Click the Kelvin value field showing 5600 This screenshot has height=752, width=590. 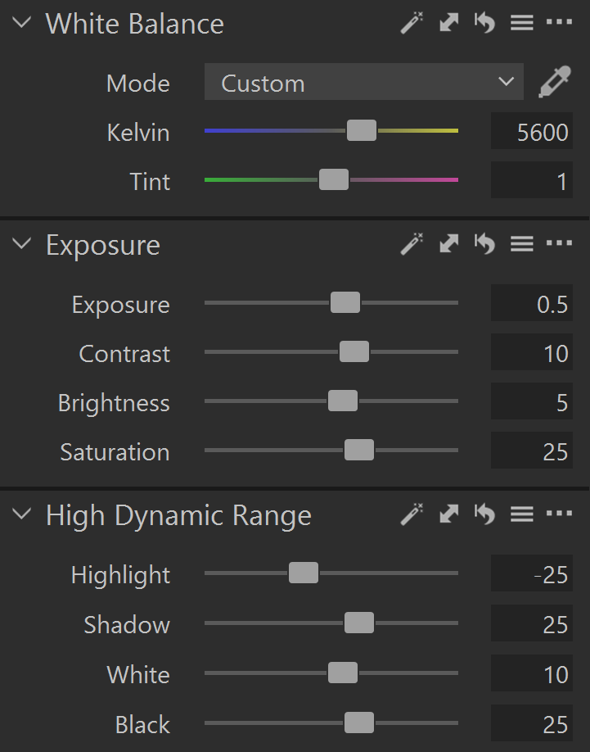click(532, 132)
